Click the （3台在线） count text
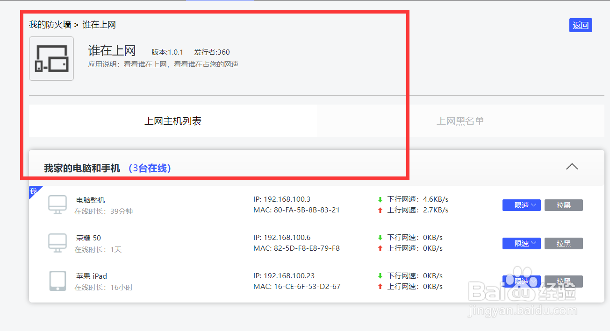This screenshot has height=331, width=610. click(x=150, y=169)
